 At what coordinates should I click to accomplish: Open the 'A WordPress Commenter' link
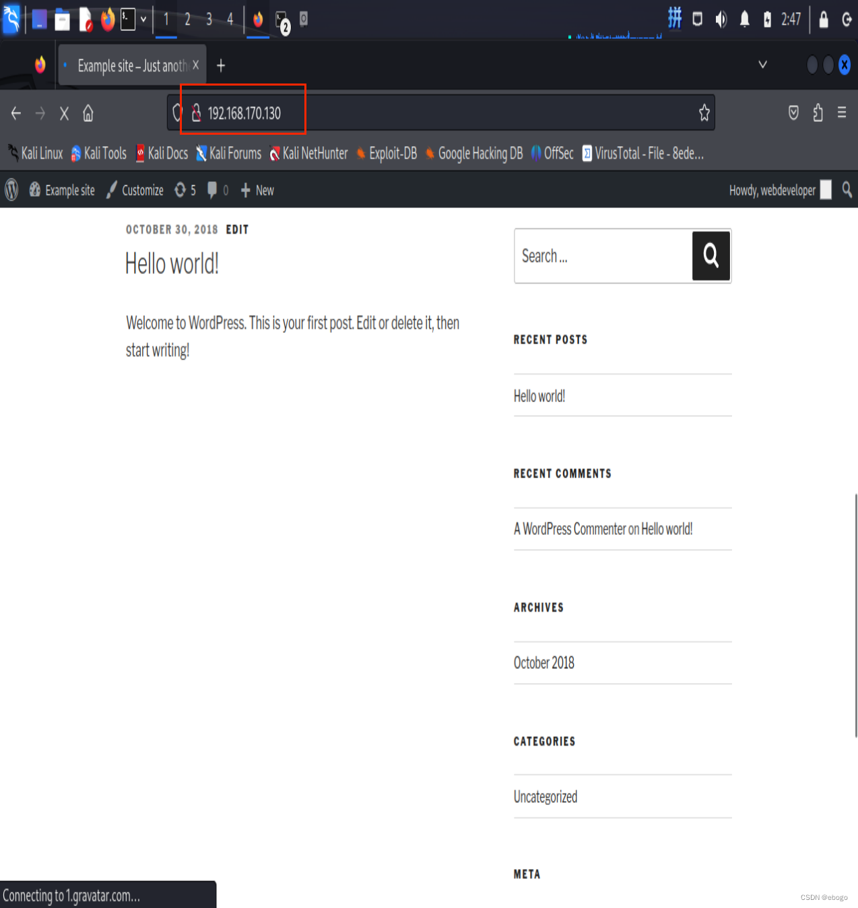pos(570,529)
